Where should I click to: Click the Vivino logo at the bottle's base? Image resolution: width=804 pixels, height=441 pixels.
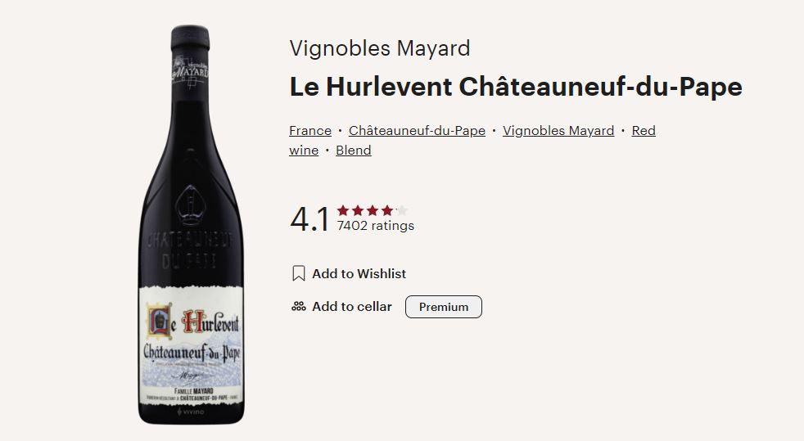point(191,415)
